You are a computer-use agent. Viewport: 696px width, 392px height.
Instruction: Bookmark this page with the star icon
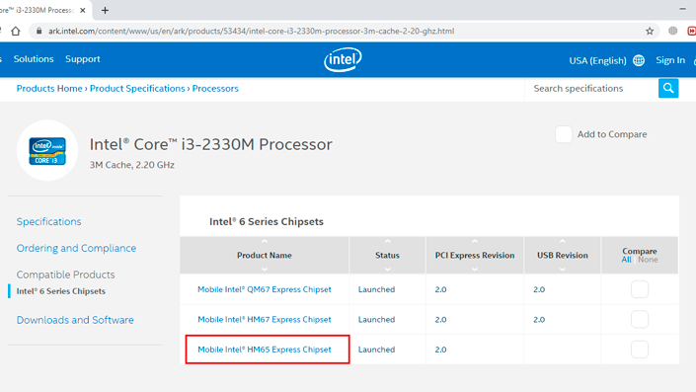pos(650,31)
